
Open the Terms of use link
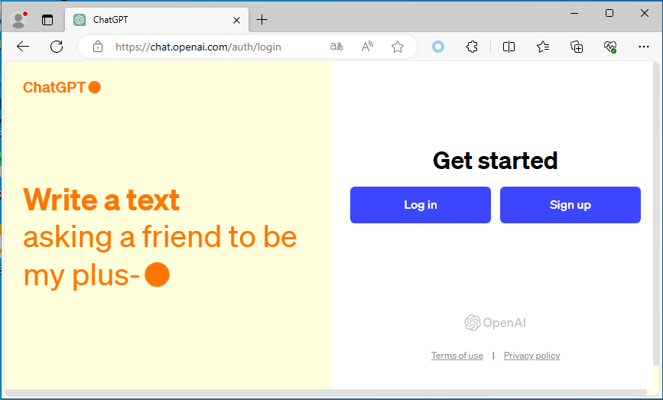(457, 356)
